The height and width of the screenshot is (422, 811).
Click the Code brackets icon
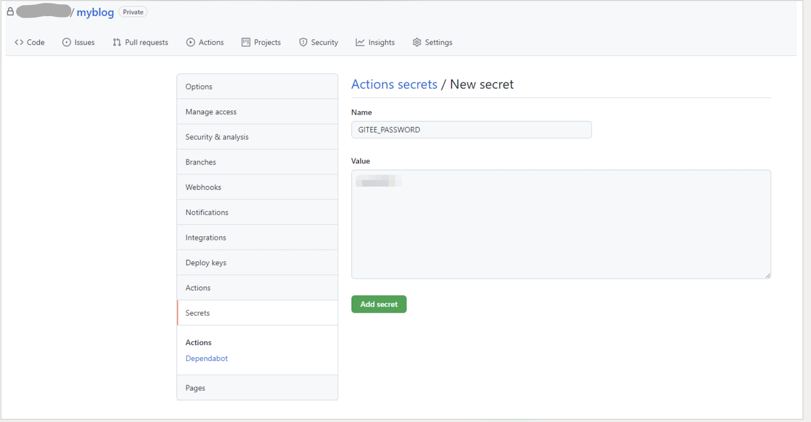[19, 43]
